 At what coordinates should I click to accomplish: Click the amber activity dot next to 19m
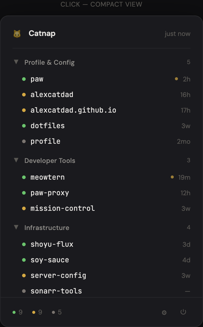click(172, 177)
